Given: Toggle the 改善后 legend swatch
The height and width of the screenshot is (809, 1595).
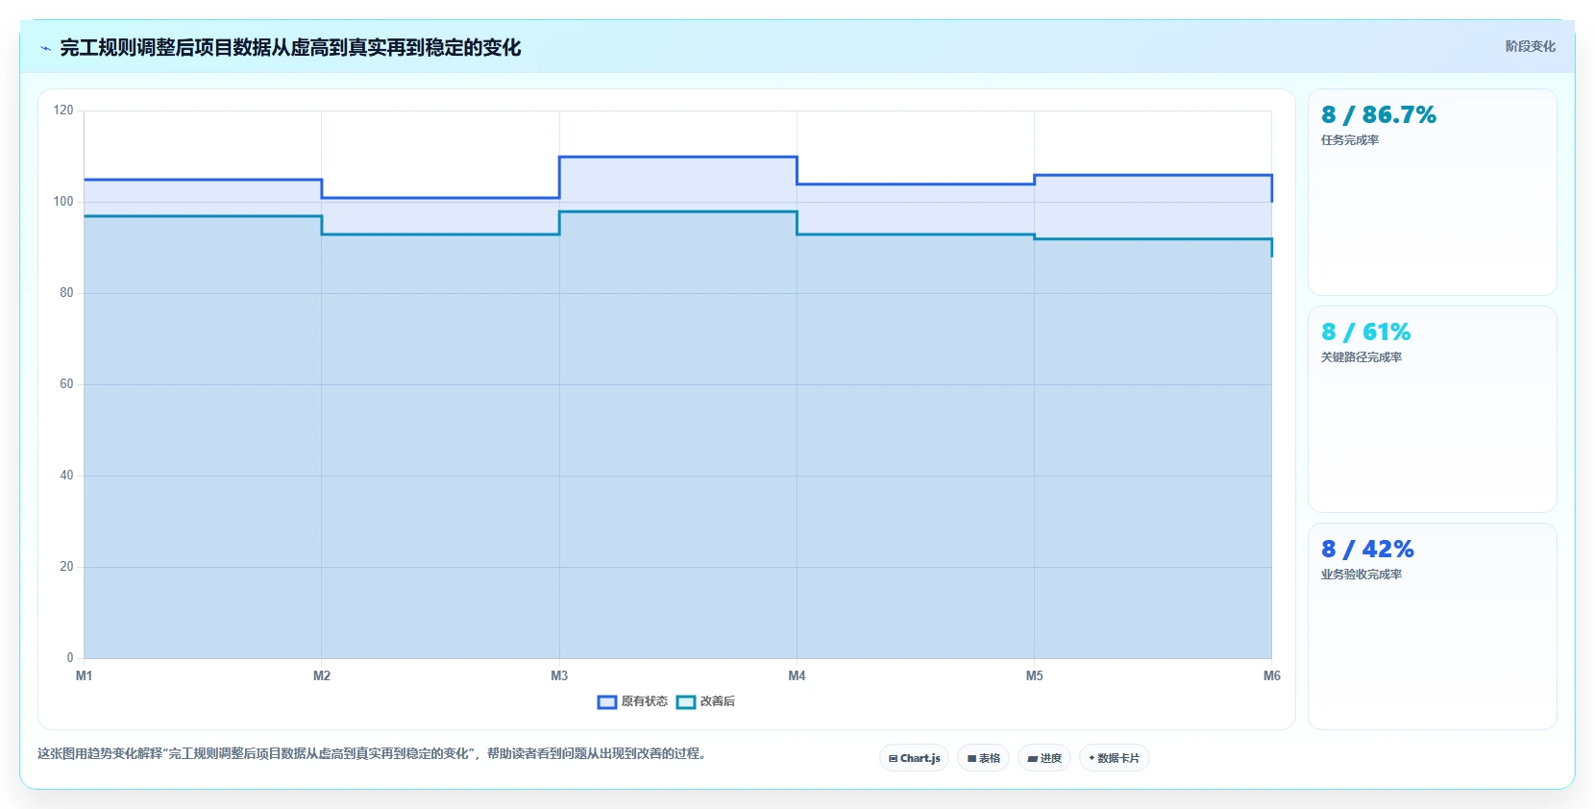Looking at the screenshot, I should (686, 702).
